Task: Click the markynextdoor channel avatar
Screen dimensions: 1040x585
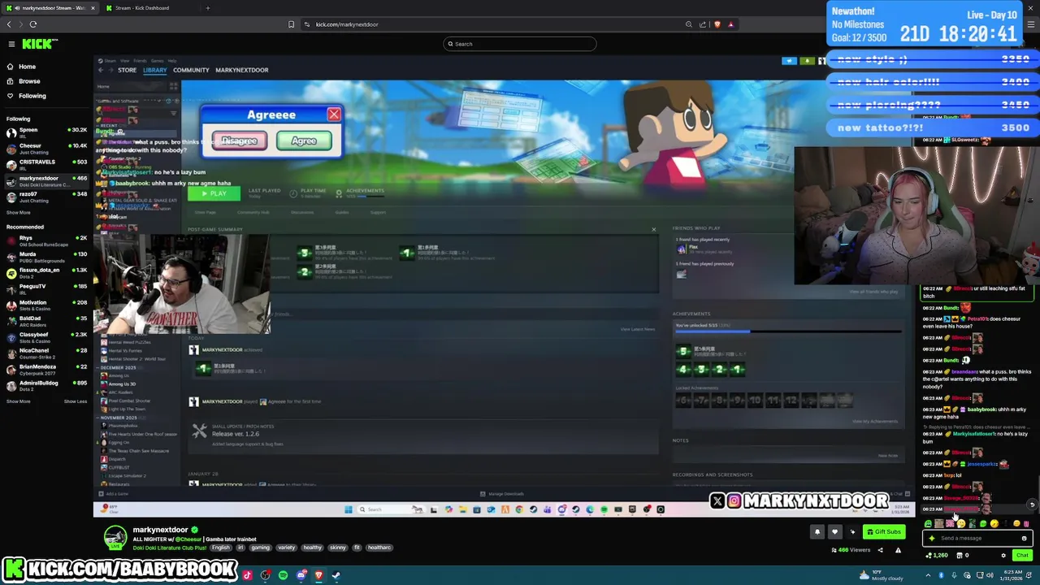Action: (115, 537)
